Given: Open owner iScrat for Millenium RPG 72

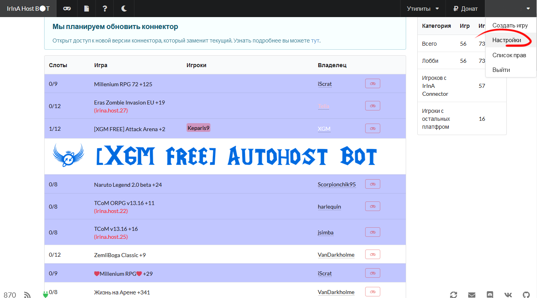Looking at the screenshot, I should pyautogui.click(x=325, y=84).
